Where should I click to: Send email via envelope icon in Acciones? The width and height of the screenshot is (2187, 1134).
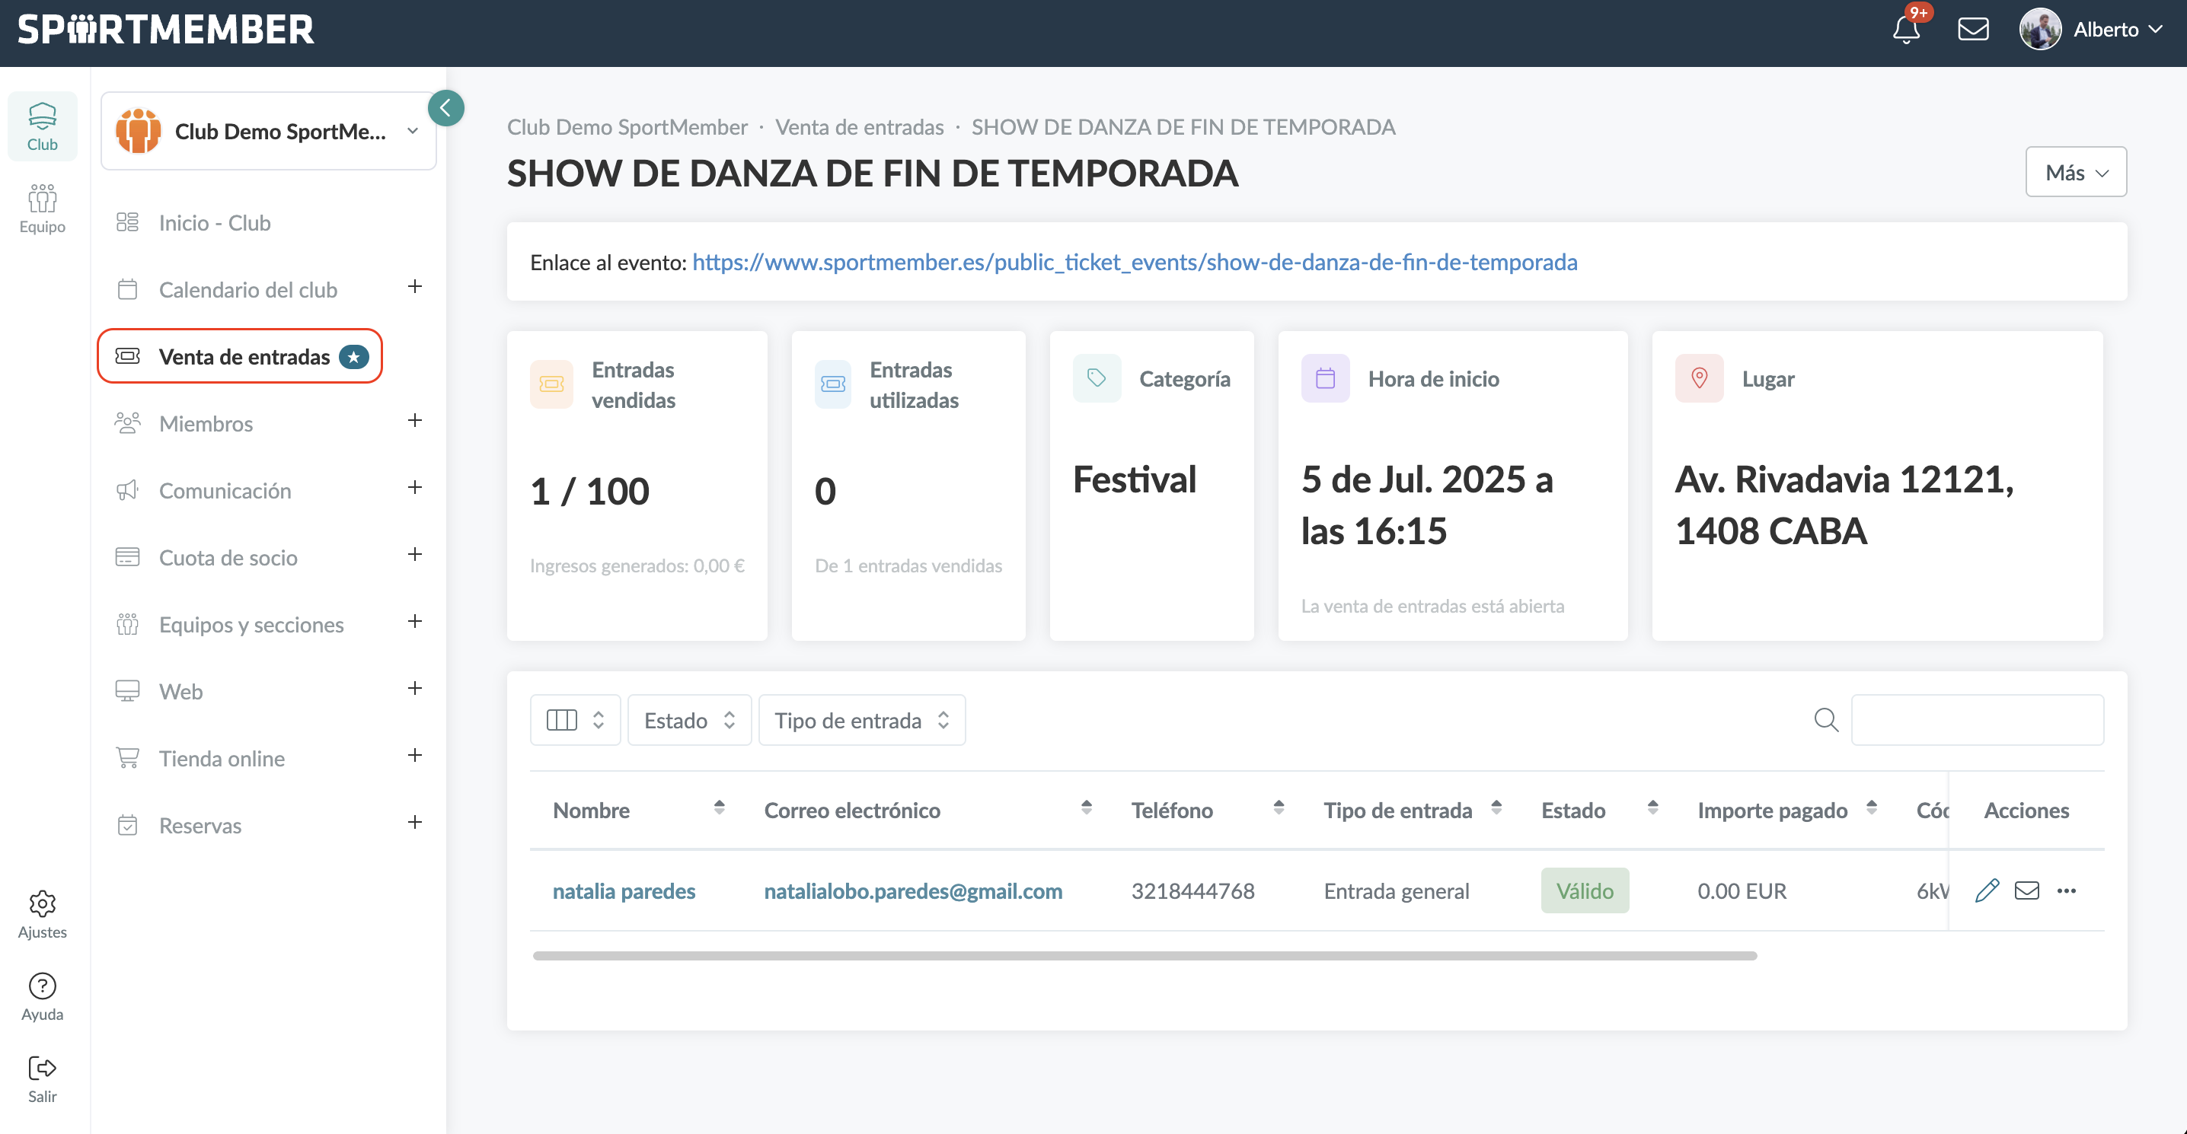pyautogui.click(x=2026, y=890)
